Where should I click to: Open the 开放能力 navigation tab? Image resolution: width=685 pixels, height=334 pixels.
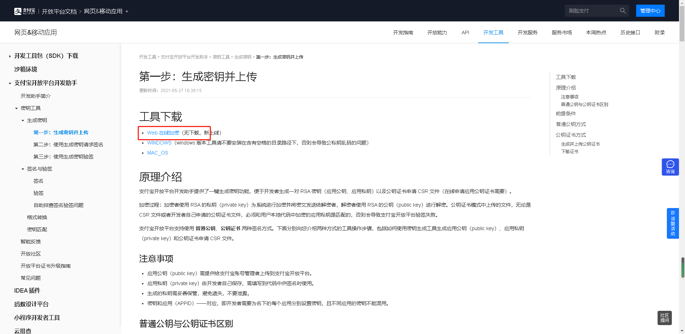(x=437, y=32)
